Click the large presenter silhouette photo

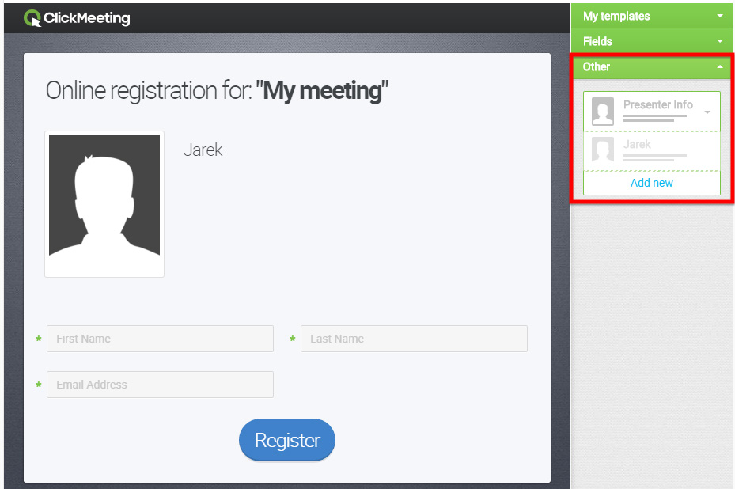pyautogui.click(x=104, y=204)
